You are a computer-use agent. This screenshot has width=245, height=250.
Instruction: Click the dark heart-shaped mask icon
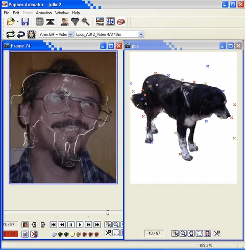pos(75,21)
